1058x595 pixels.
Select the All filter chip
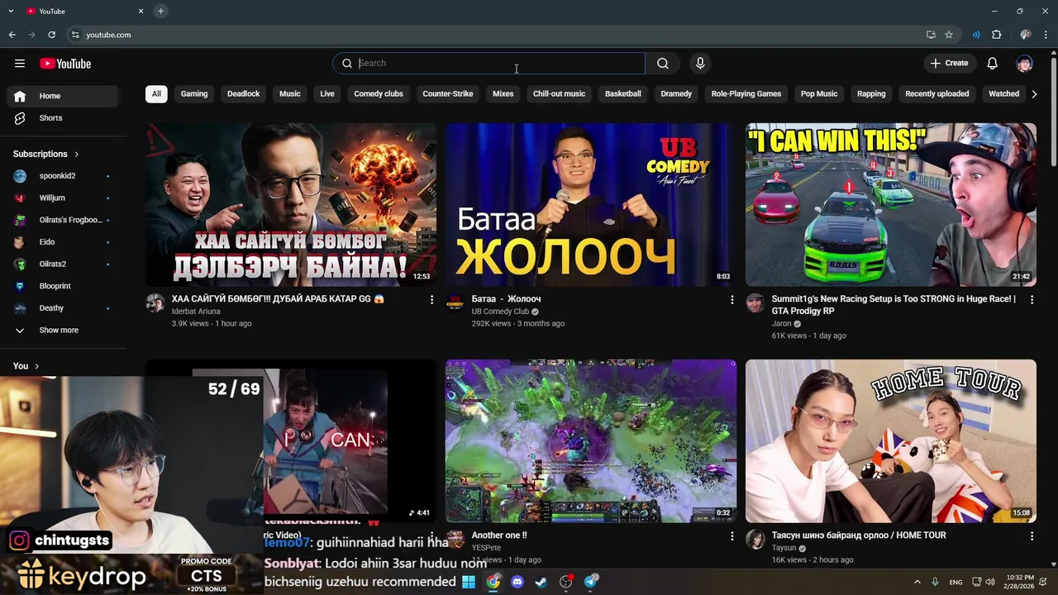[x=156, y=93]
